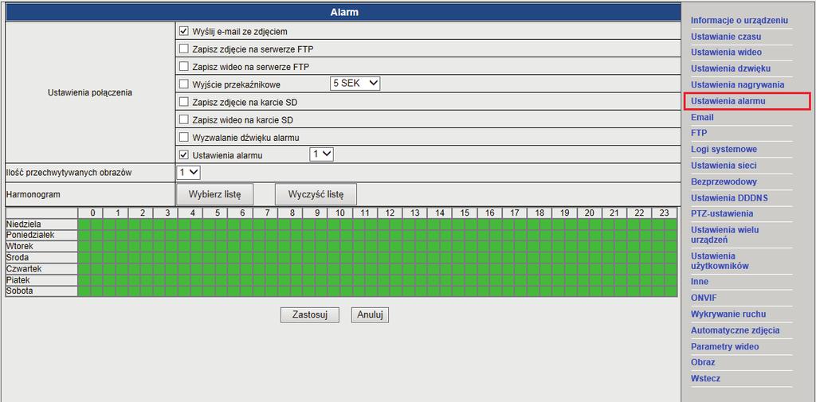This screenshot has height=402, width=816.
Task: Click the 'Piątek' schedule row label
Action: click(18, 279)
